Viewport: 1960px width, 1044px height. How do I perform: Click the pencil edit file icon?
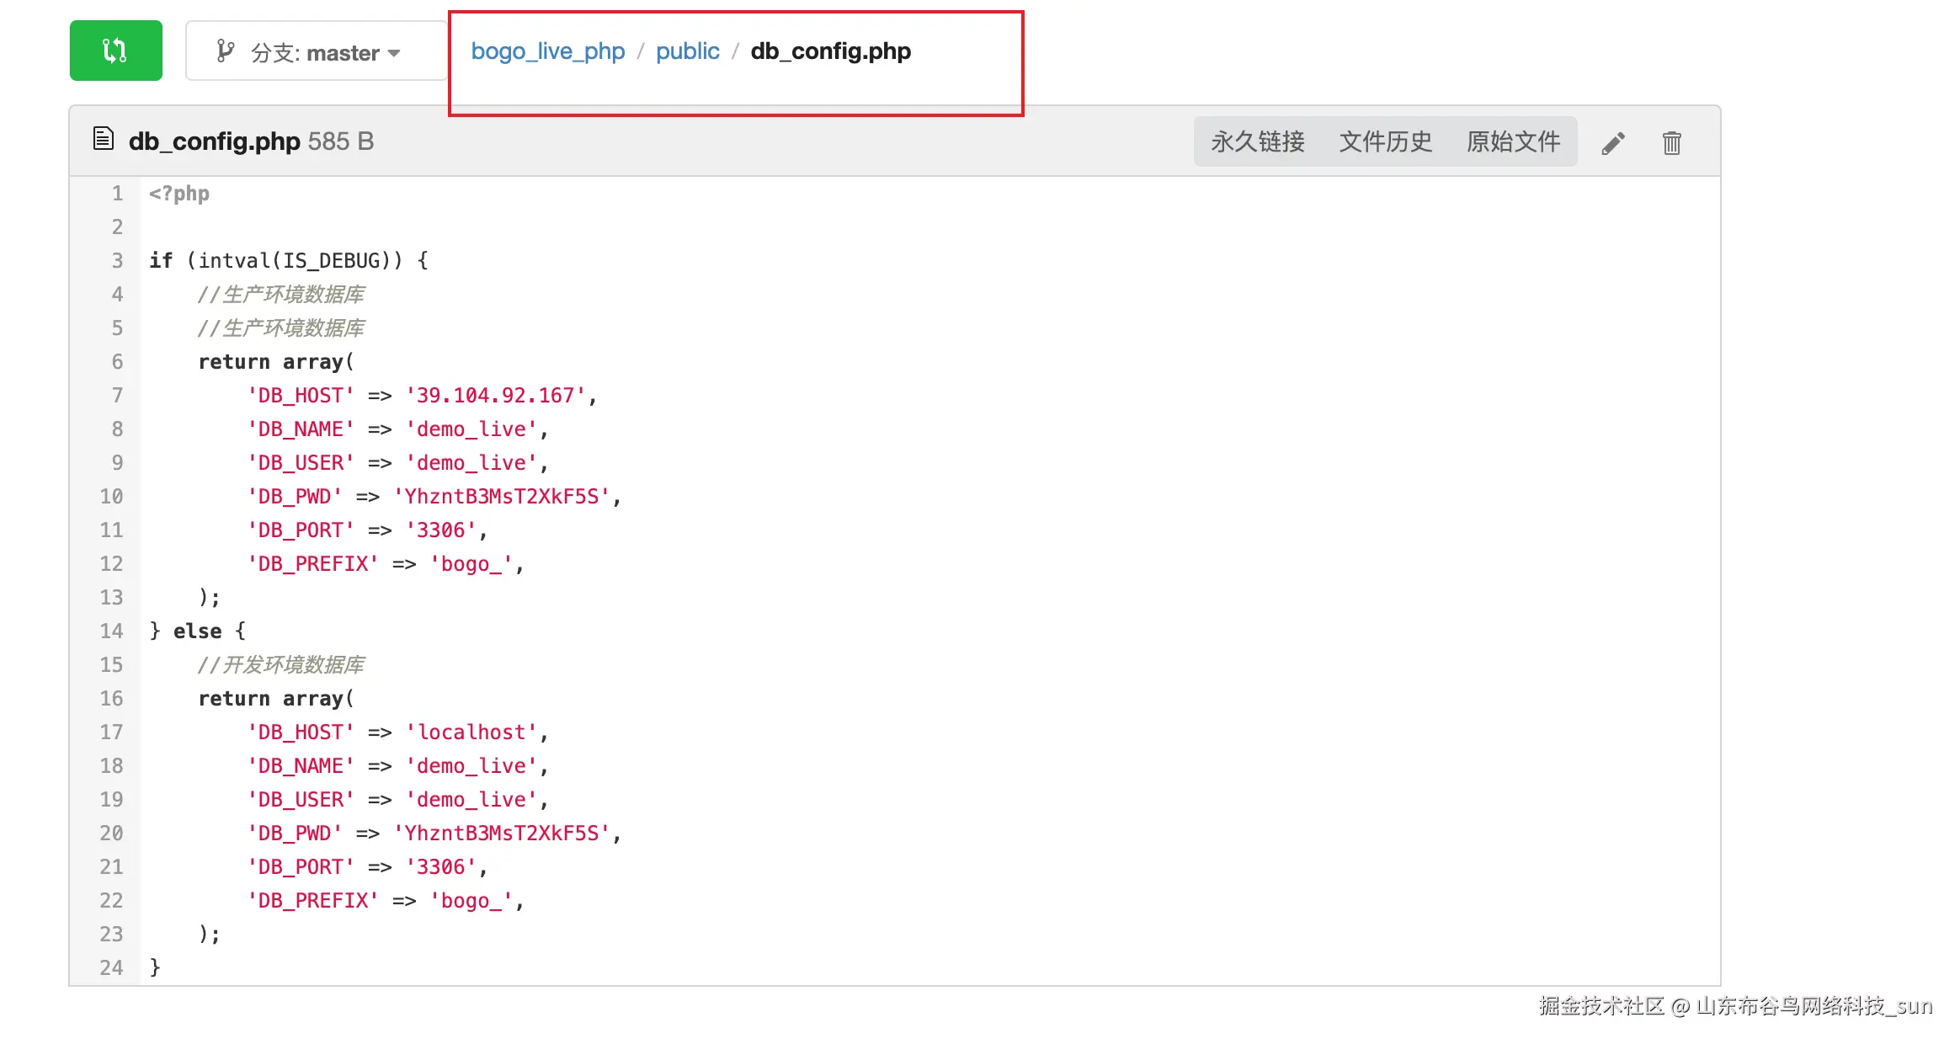[1612, 143]
